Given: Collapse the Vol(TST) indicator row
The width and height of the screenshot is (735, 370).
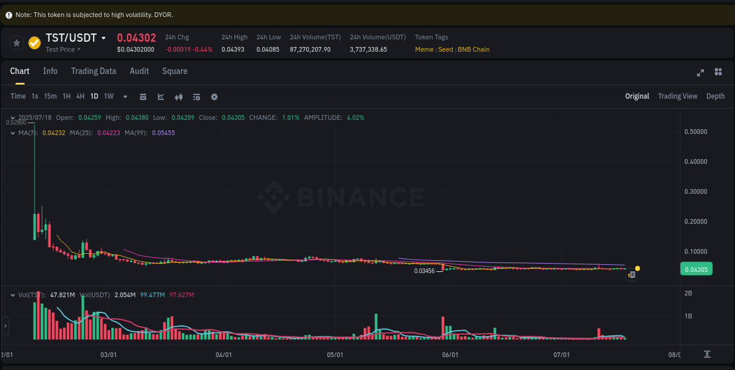Looking at the screenshot, I should (x=12, y=294).
